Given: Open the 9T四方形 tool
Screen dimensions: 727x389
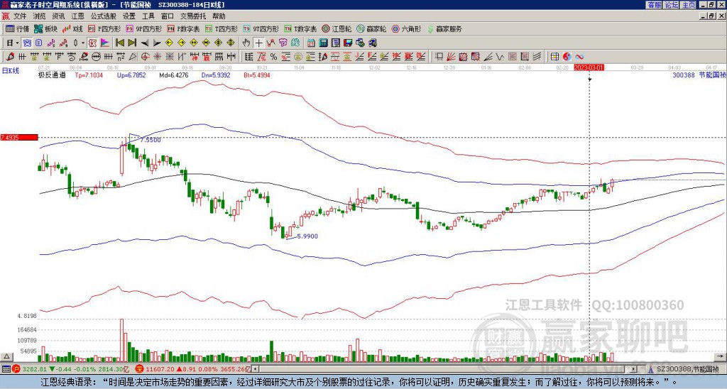Looking at the screenshot, I should (261, 28).
